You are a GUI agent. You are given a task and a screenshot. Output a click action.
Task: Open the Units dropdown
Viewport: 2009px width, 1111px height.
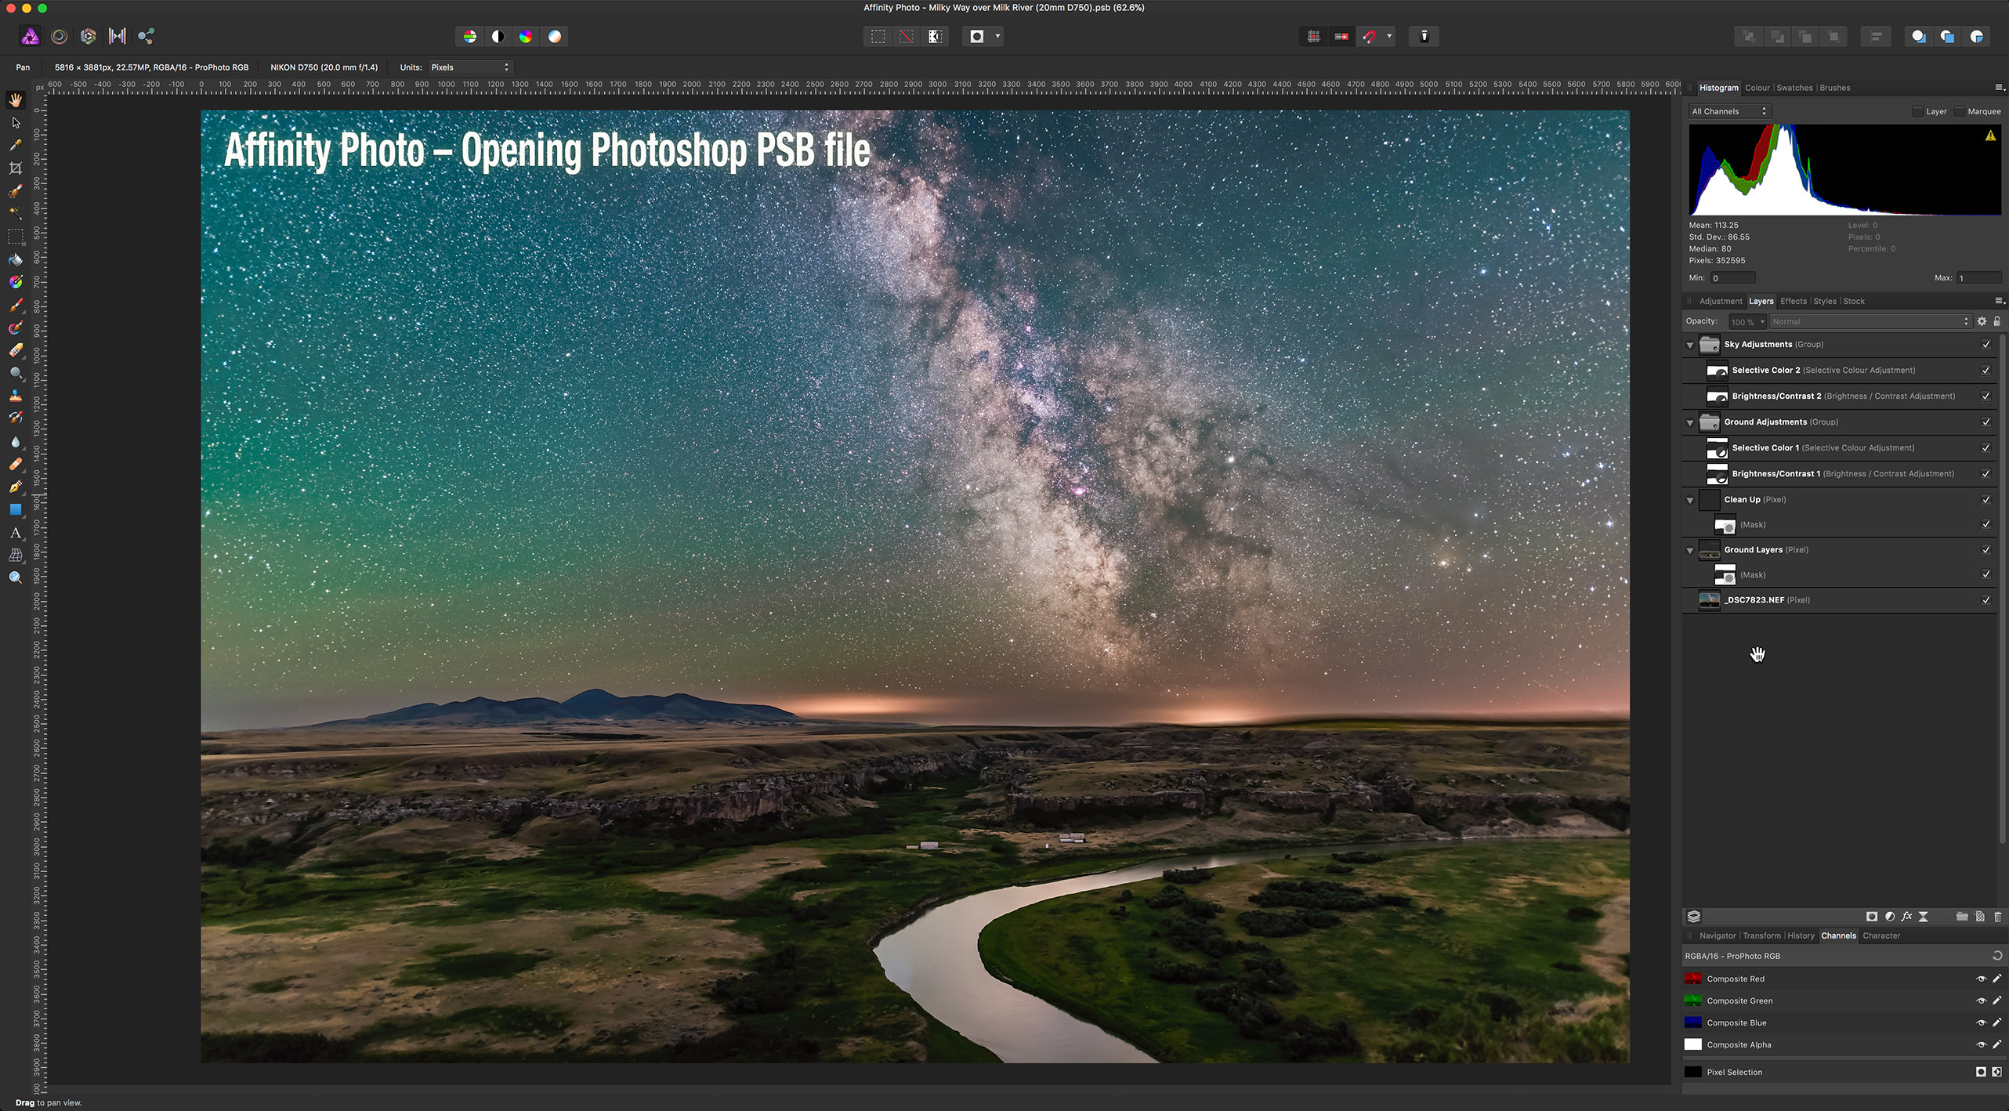[470, 67]
